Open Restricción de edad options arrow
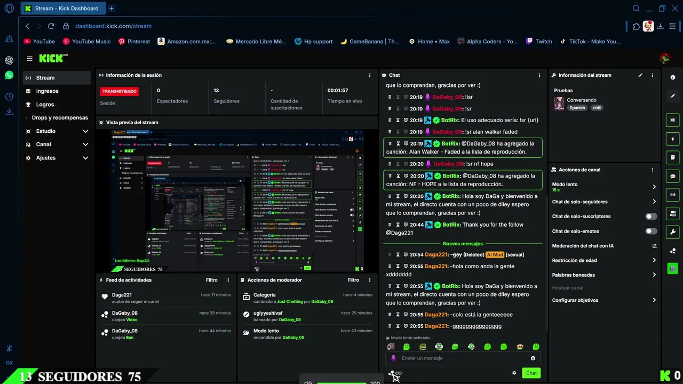This screenshot has width=683, height=384. tap(654, 260)
